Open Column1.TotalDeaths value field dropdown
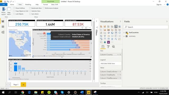The image size is (169, 95). pos(118,75)
